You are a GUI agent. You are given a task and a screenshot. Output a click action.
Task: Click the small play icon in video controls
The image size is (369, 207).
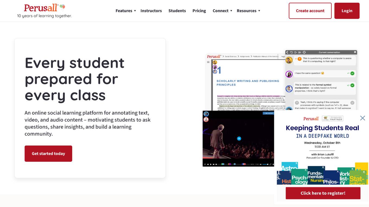click(x=211, y=164)
